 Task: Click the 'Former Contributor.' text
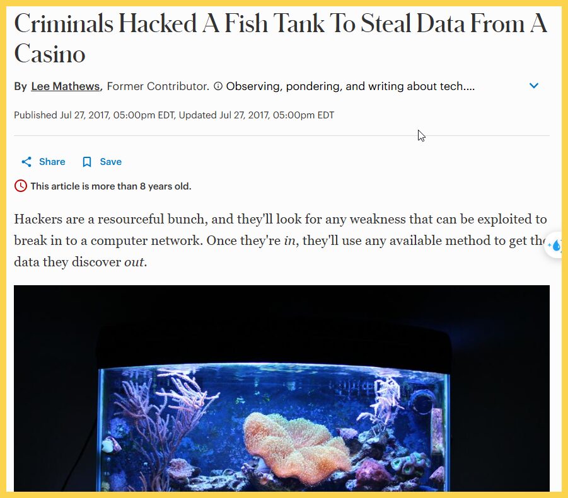[158, 86]
